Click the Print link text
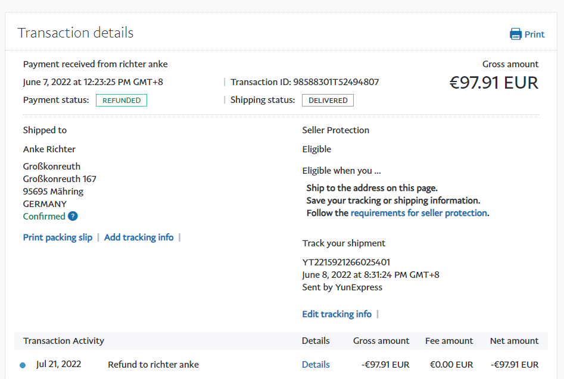 coord(534,35)
